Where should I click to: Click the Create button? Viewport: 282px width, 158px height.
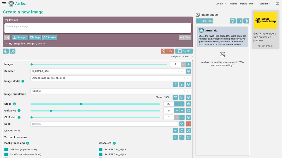184,51
